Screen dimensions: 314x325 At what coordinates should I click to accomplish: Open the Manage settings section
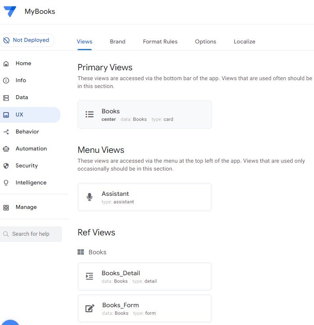click(x=26, y=207)
